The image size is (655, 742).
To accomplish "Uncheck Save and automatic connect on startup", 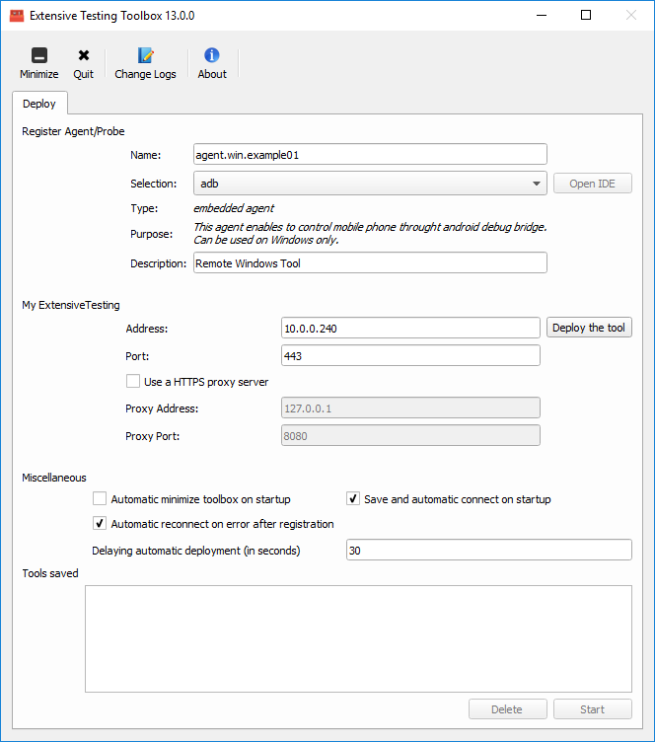I will [353, 498].
